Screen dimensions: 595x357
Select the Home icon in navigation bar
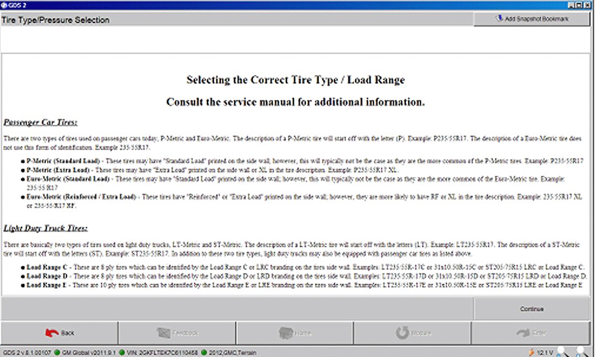pyautogui.click(x=295, y=333)
